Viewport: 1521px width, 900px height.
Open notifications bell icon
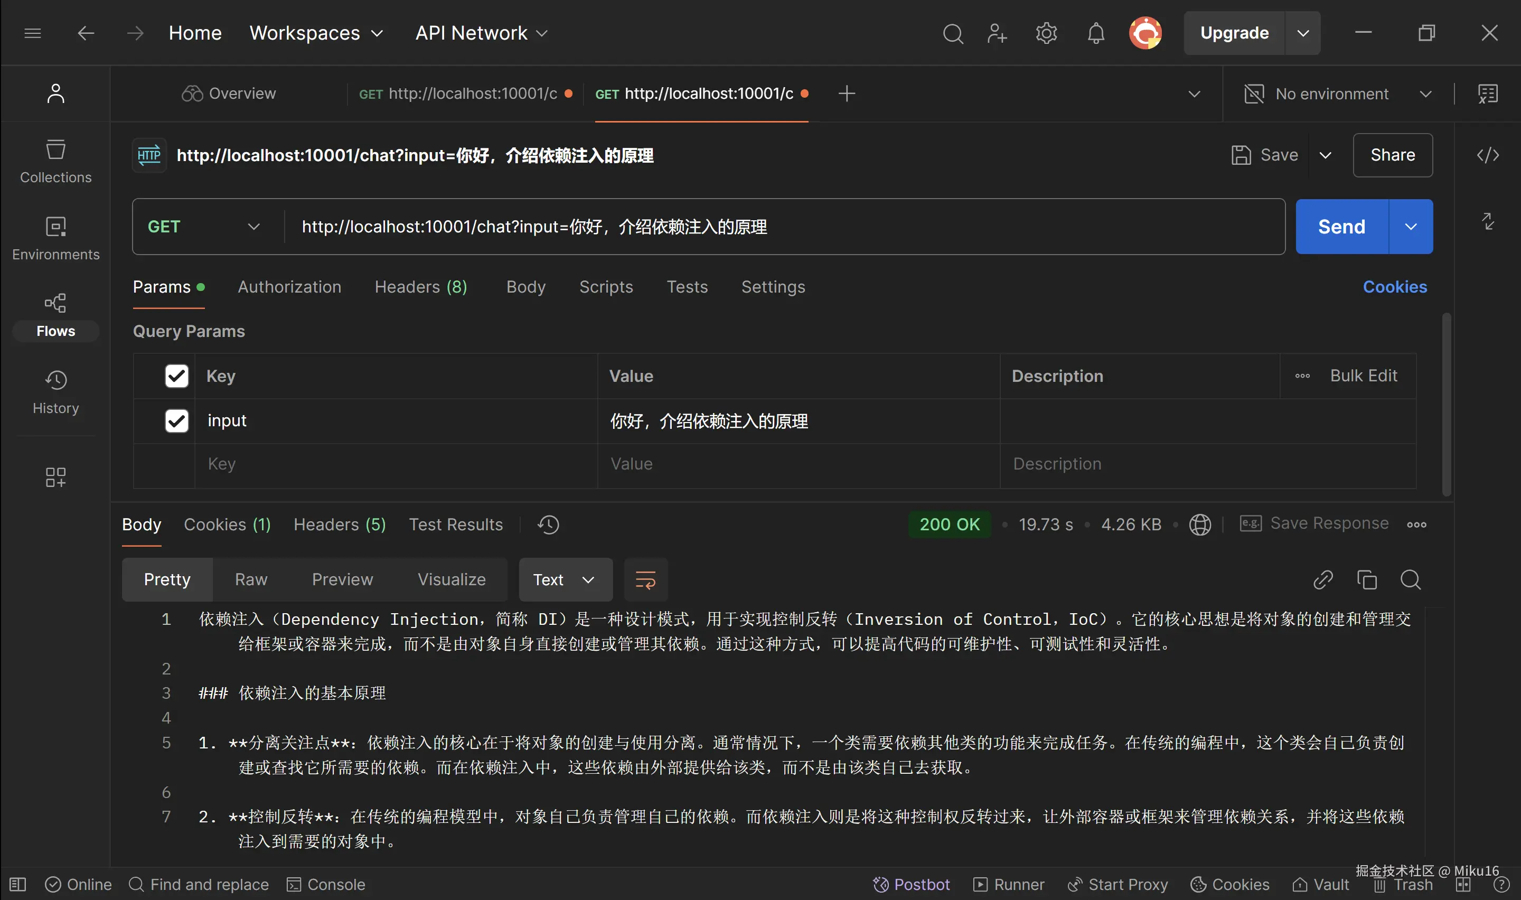tap(1095, 33)
